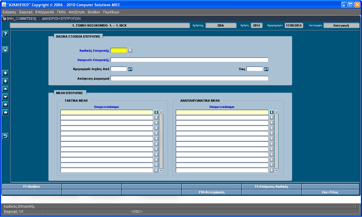The height and width of the screenshot is (217, 362).
Task: Click first Ονοματεπώνυμο field in Αναπληρωματικά Μέλη
Action: coord(222,112)
